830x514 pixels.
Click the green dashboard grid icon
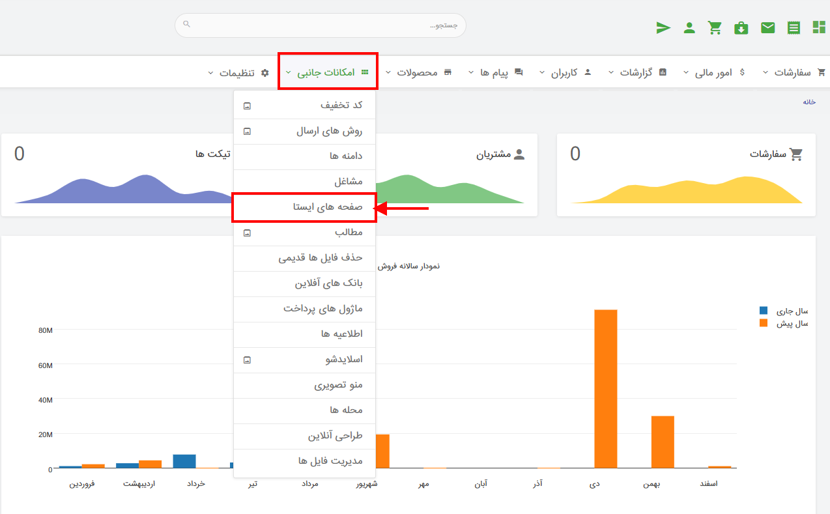[x=819, y=27]
